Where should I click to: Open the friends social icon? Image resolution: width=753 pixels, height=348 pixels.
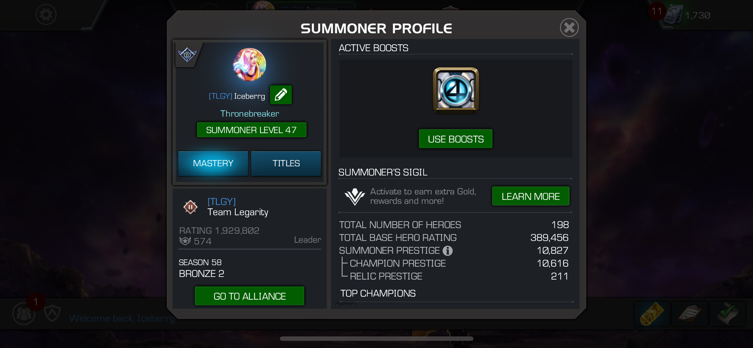point(24,313)
